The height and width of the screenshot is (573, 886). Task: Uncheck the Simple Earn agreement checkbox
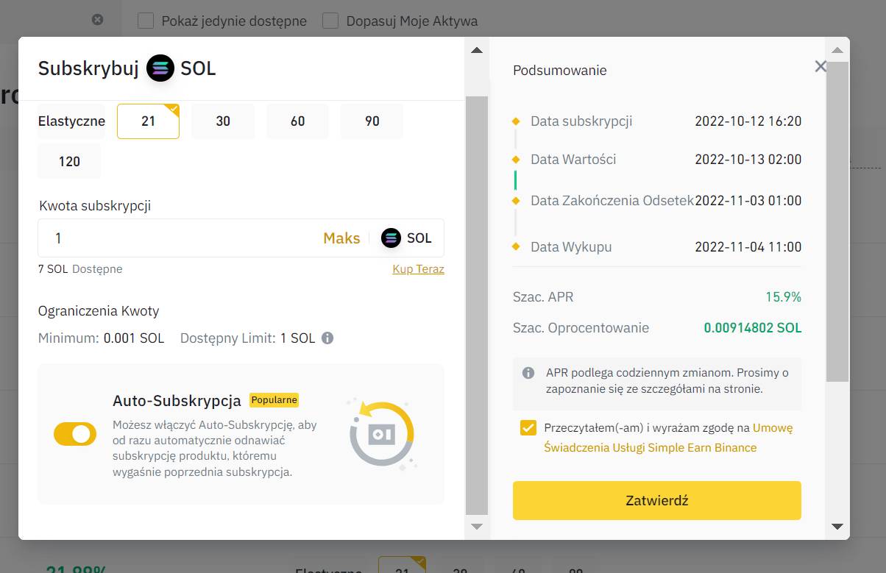click(528, 427)
